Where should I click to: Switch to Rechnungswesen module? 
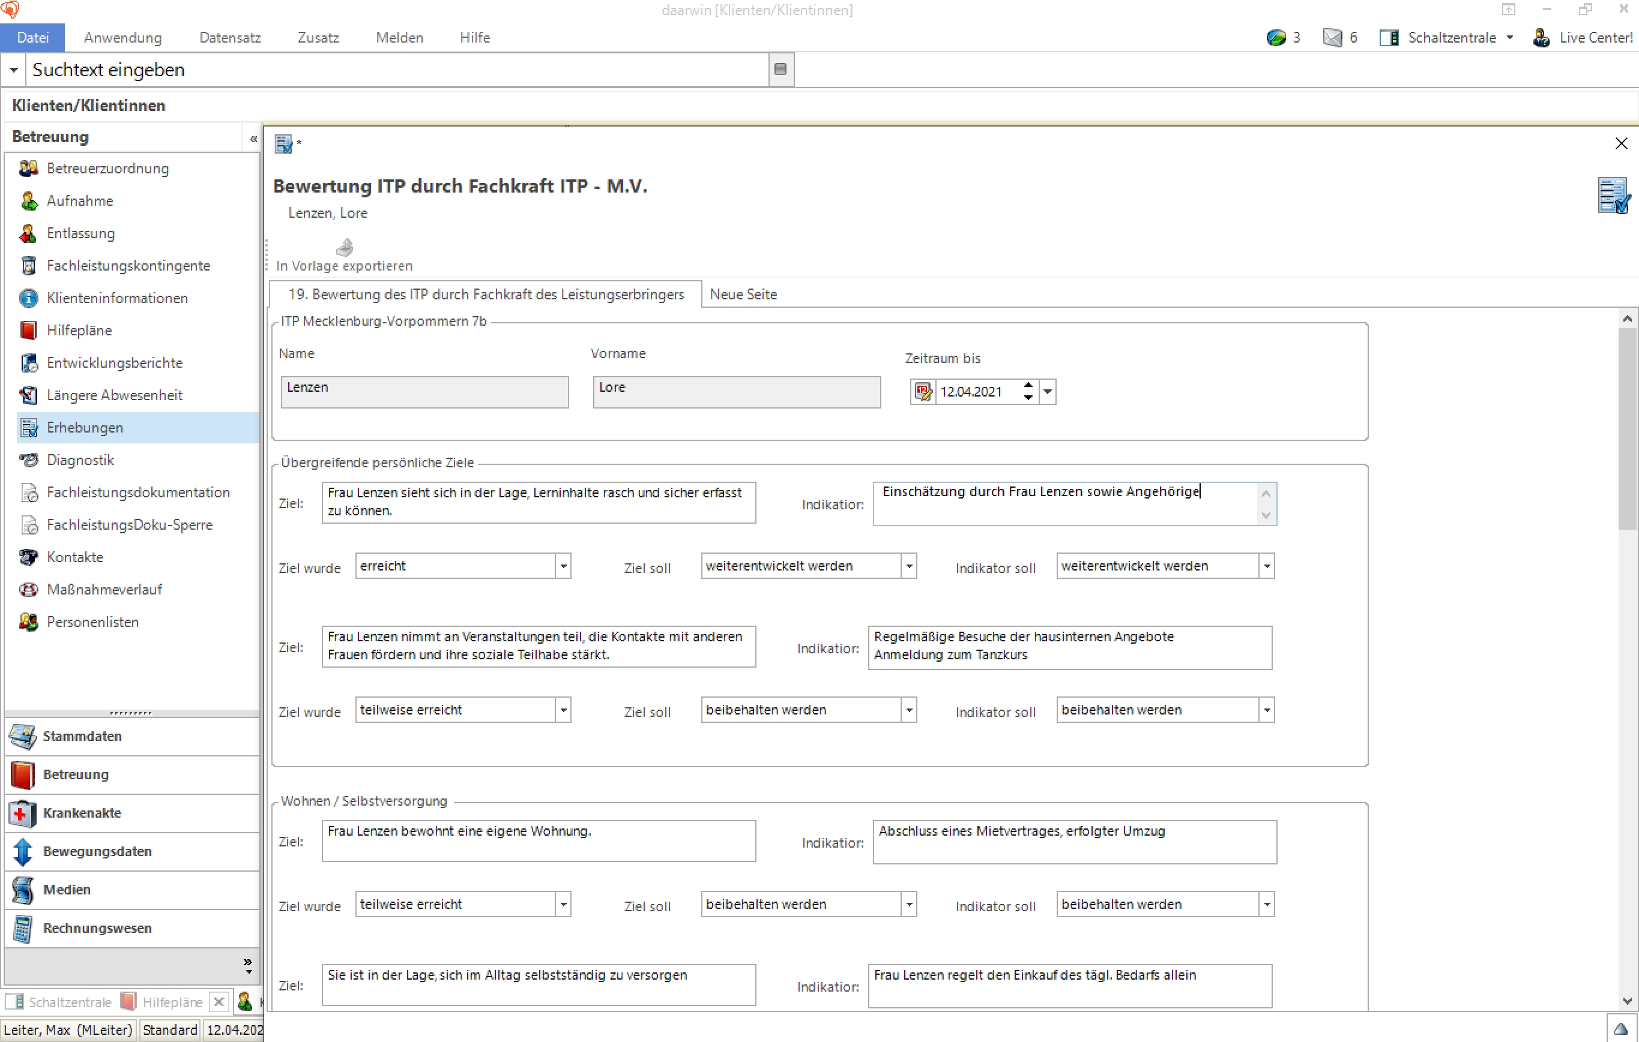[133, 929]
